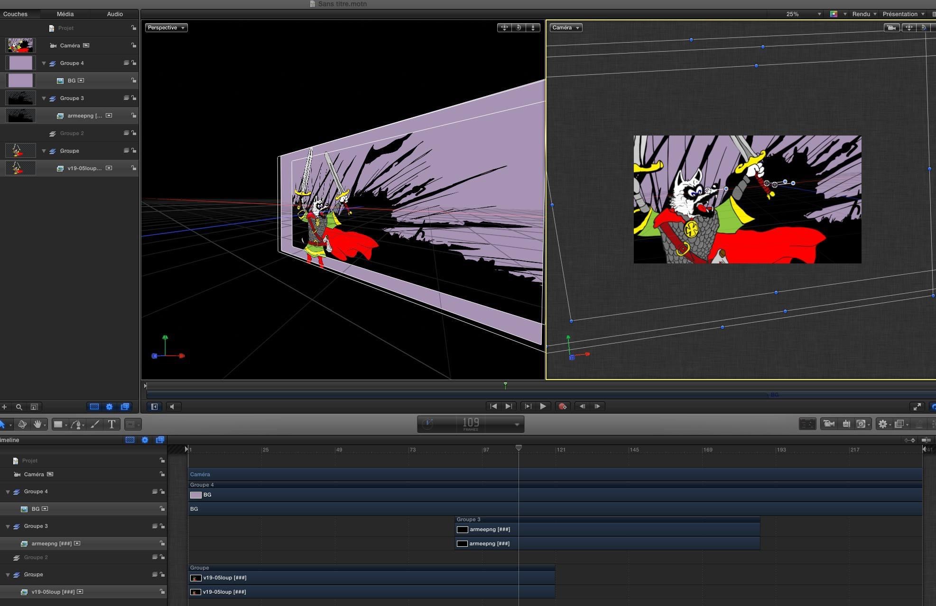Toggle lock on BG layer in Couches list
The width and height of the screenshot is (936, 606).
[134, 81]
